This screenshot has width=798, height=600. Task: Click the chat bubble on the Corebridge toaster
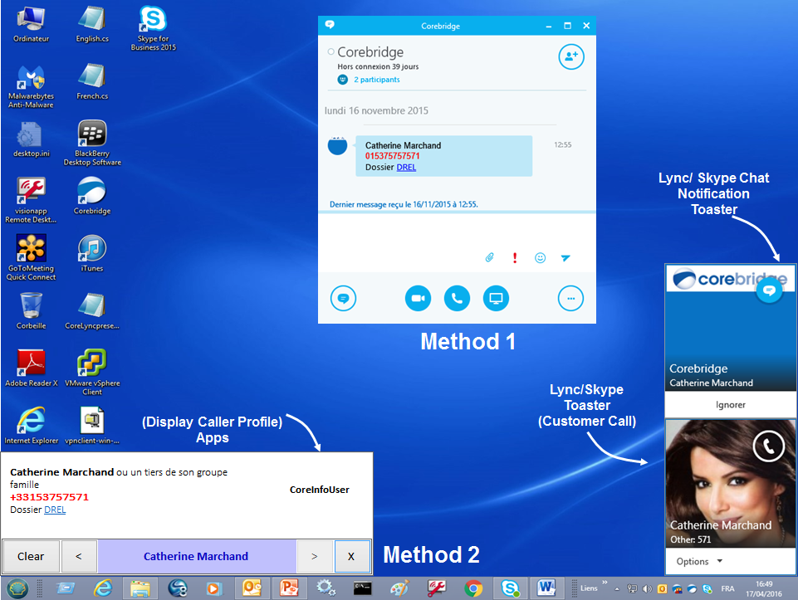(x=769, y=290)
